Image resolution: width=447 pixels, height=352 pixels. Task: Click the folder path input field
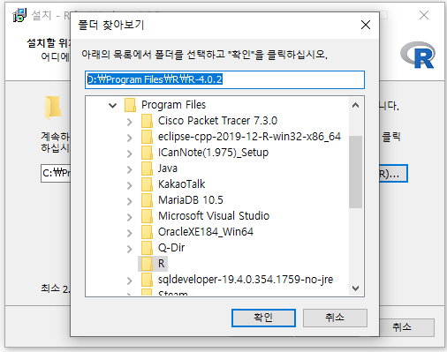(x=224, y=79)
